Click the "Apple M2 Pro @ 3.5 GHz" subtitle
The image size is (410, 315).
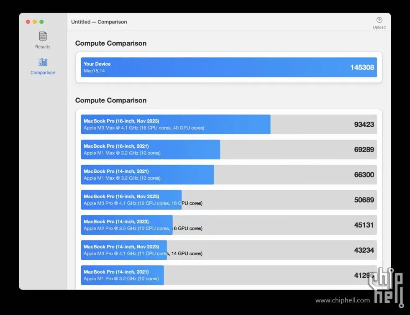[143, 228]
